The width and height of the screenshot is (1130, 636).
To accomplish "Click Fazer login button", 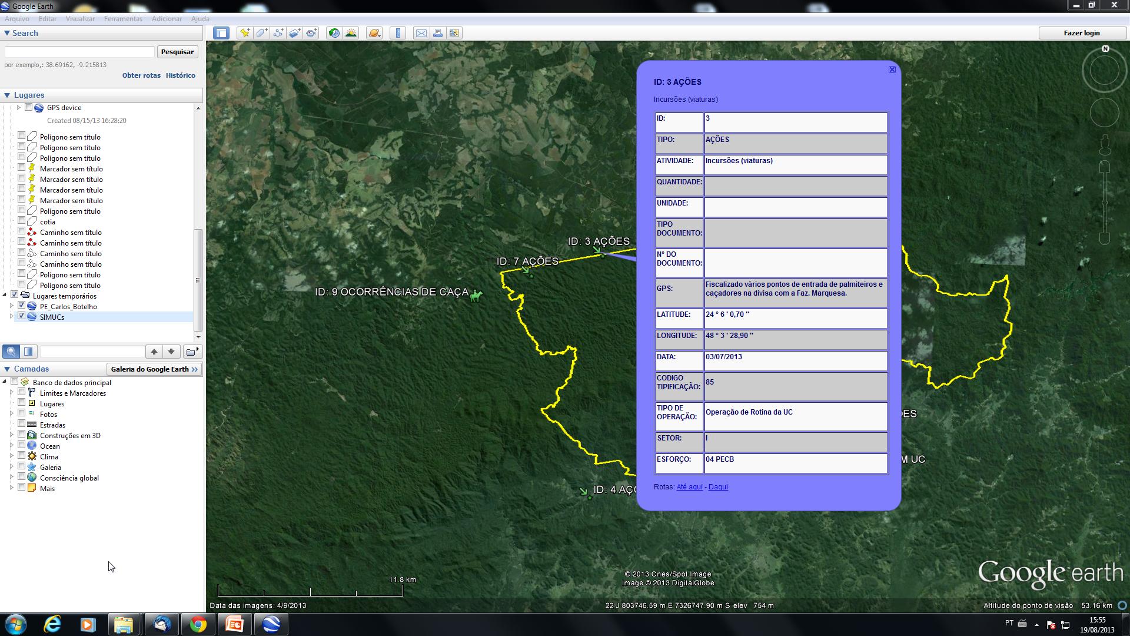I will 1082,33.
